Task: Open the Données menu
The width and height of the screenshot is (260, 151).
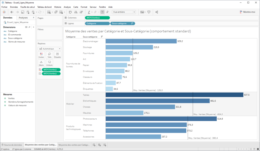Action: tap(14, 7)
